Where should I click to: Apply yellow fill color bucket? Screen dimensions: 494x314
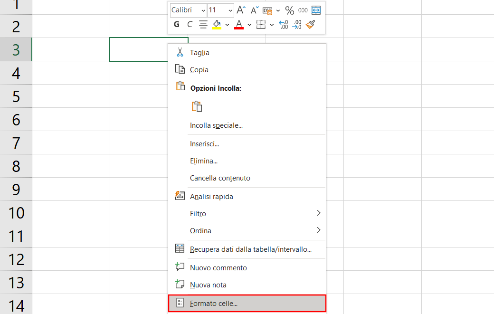pos(217,24)
